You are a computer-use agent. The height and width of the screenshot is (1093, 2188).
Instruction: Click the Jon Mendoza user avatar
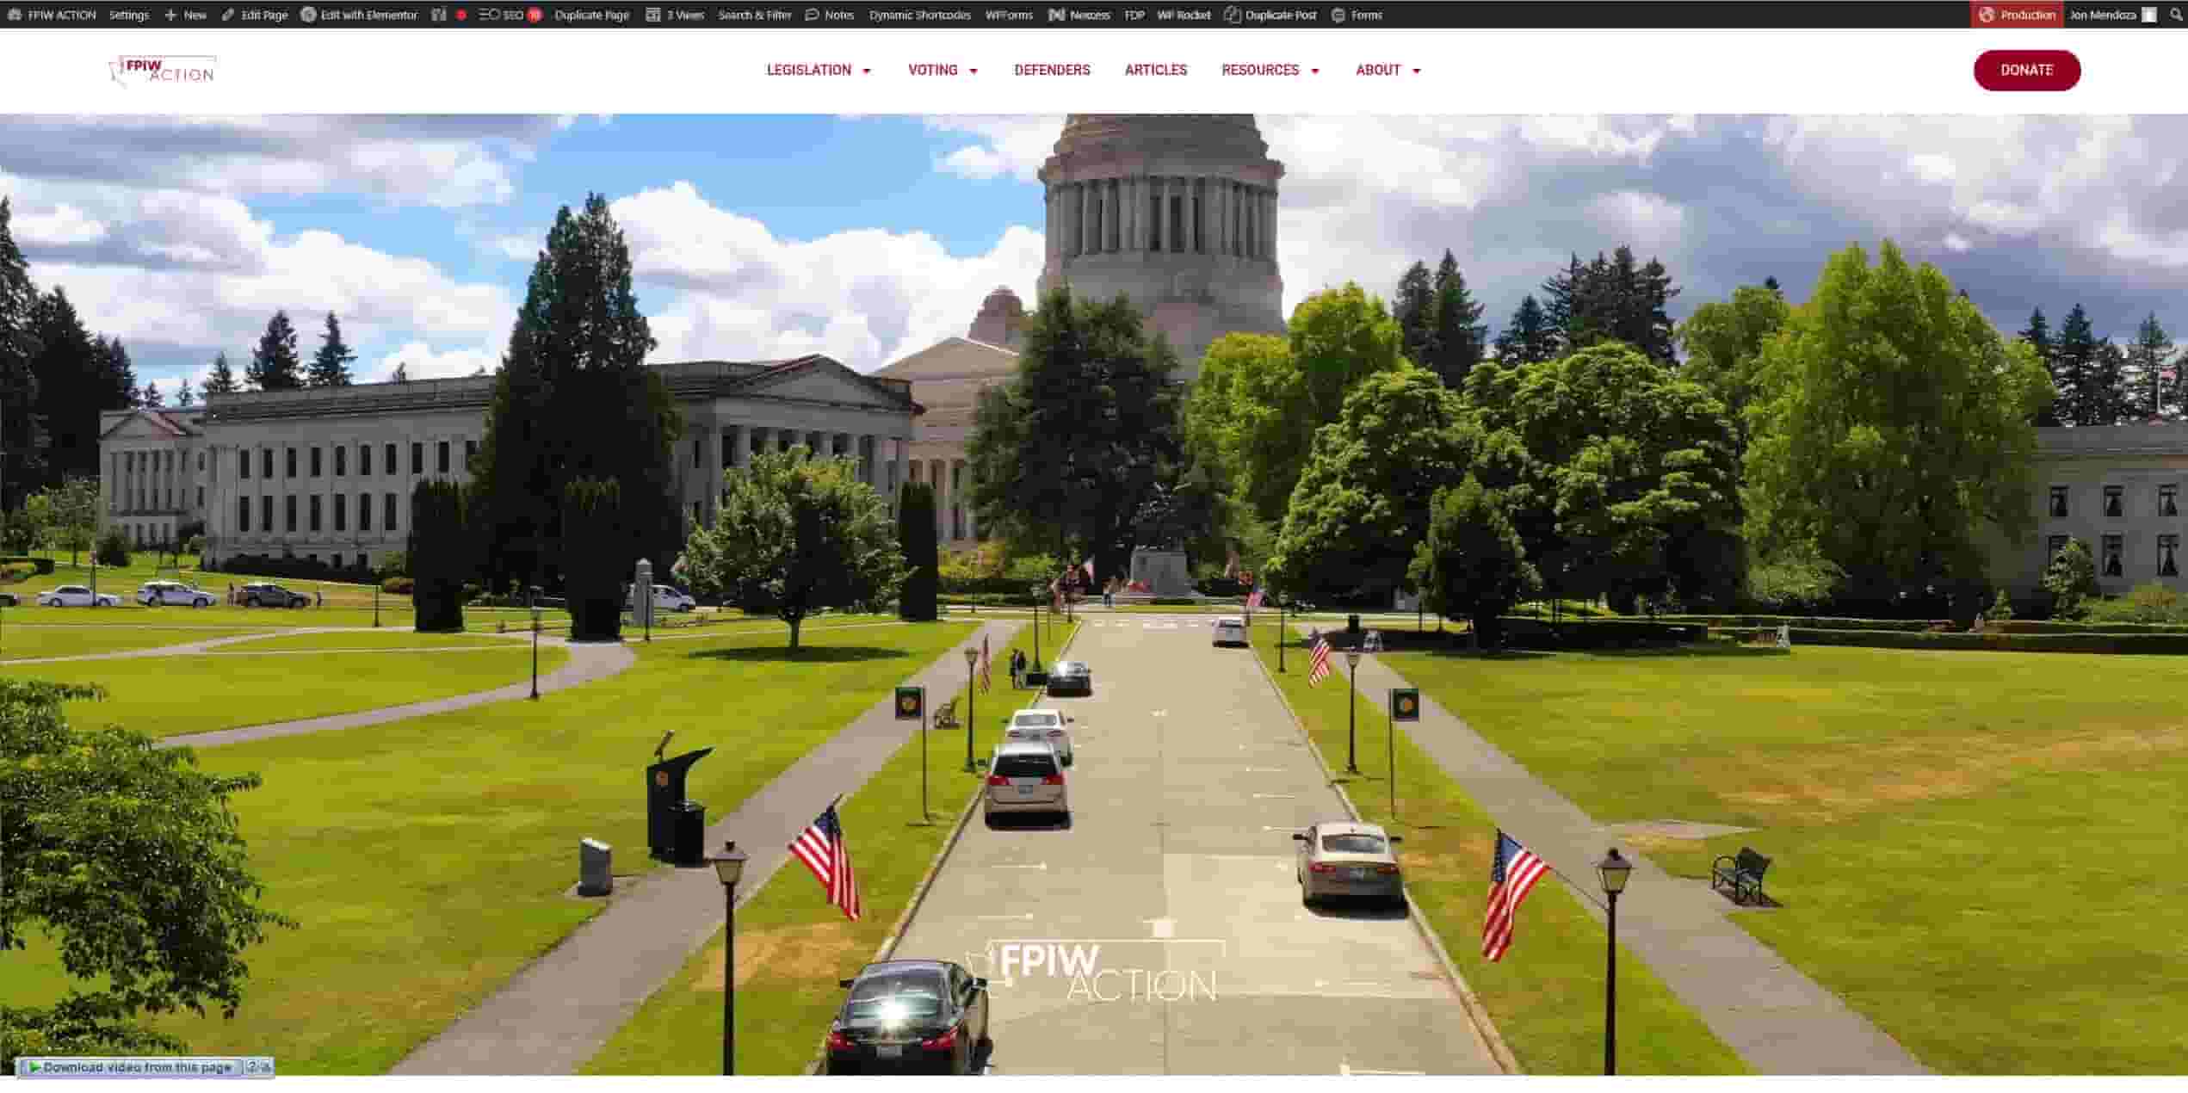tap(2149, 15)
